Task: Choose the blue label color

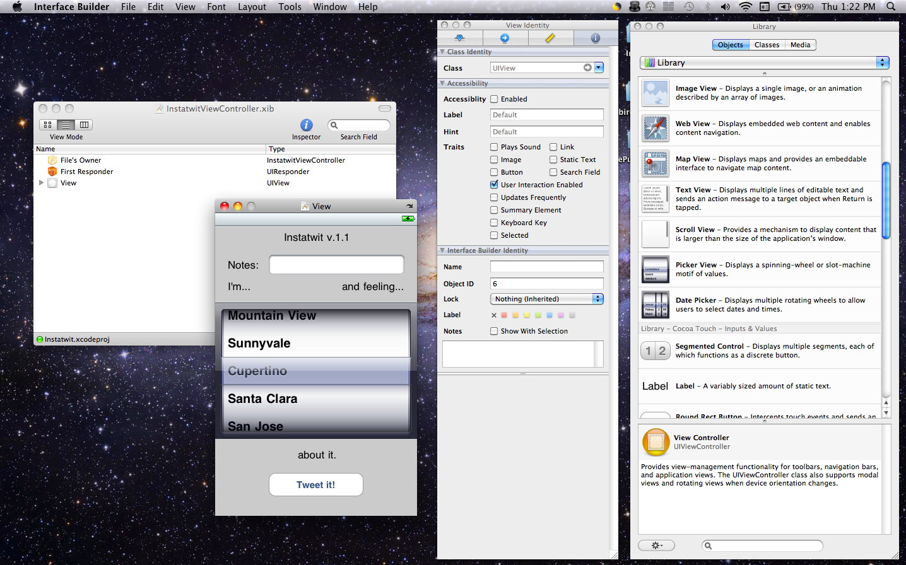Action: click(550, 315)
